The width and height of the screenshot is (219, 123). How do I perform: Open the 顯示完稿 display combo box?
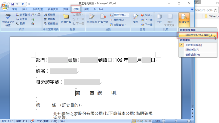122,15
